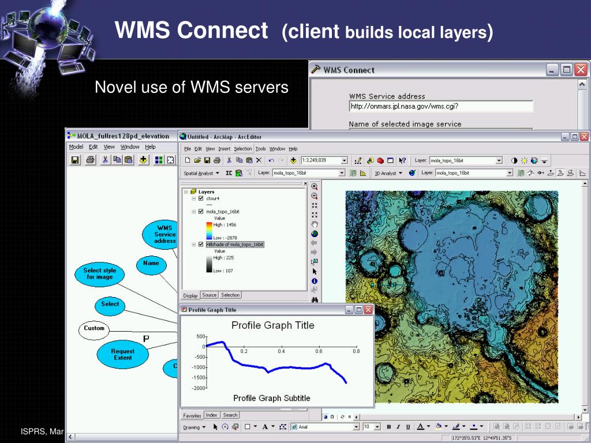The width and height of the screenshot is (591, 443).
Task: Open the font color picker
Action: pos(423,427)
